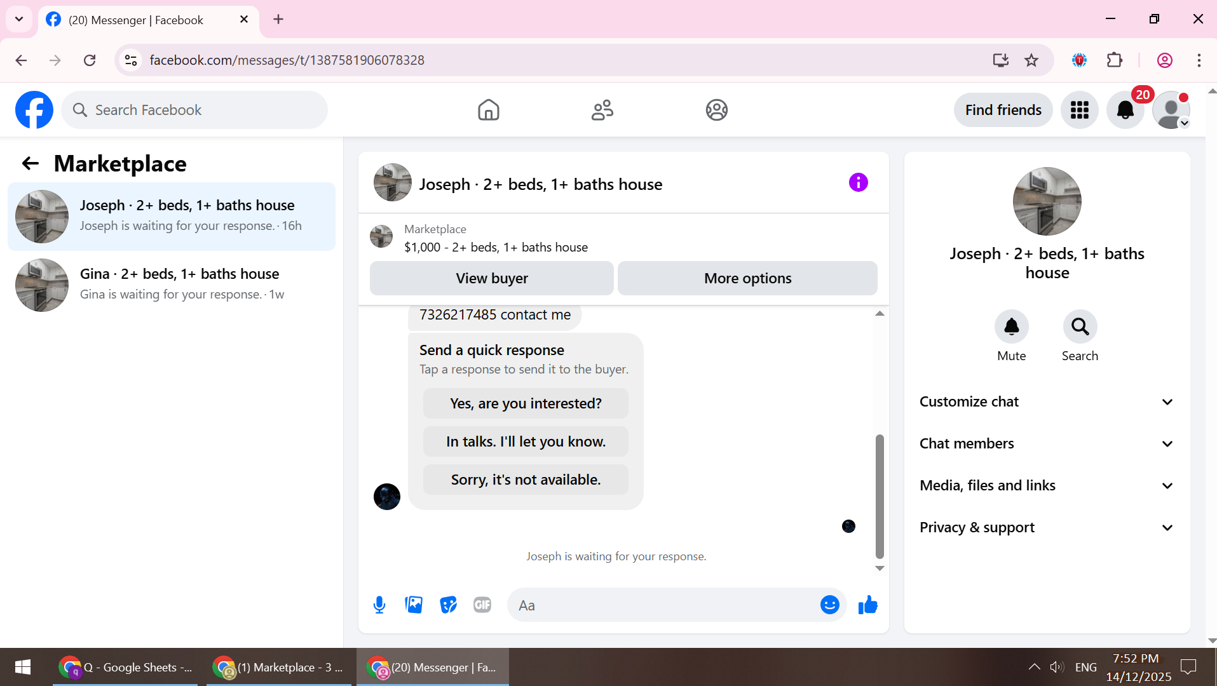Click the Facebook logo icon

34,110
